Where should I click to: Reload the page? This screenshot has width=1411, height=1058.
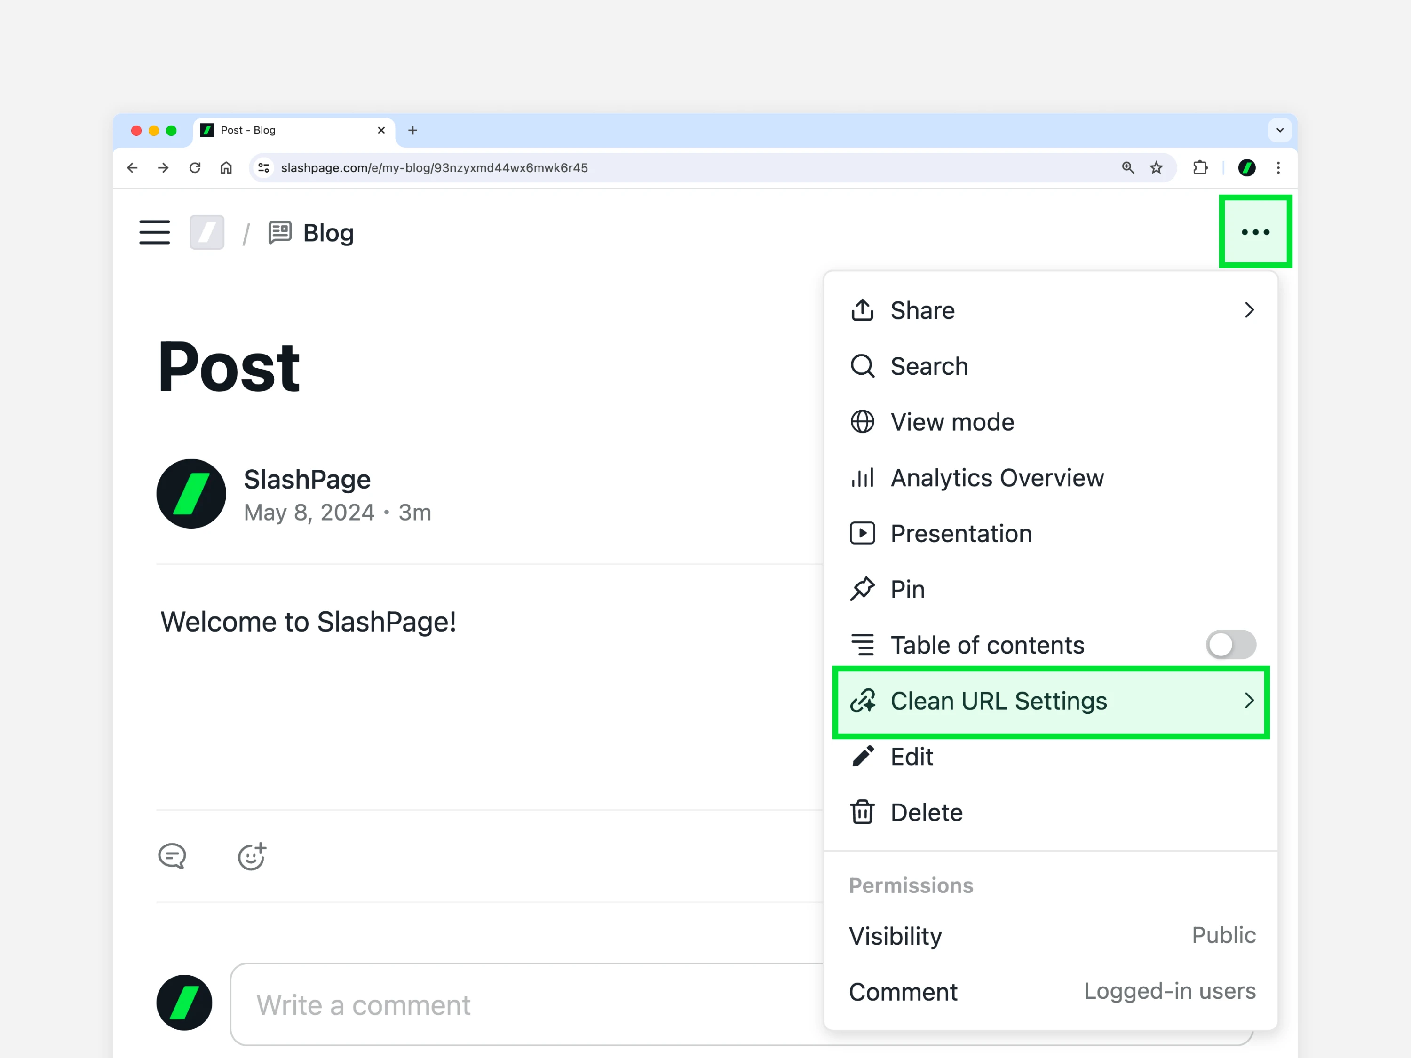coord(195,168)
